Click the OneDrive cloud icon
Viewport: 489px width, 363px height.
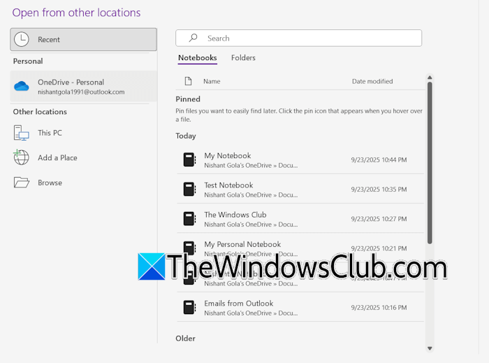pyautogui.click(x=22, y=86)
